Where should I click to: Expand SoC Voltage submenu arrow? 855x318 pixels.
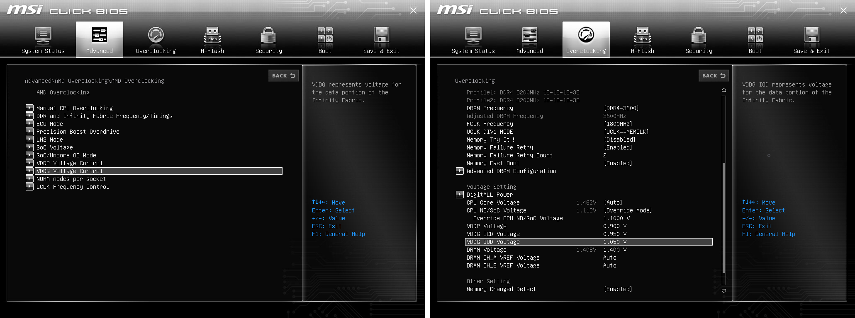click(x=29, y=147)
